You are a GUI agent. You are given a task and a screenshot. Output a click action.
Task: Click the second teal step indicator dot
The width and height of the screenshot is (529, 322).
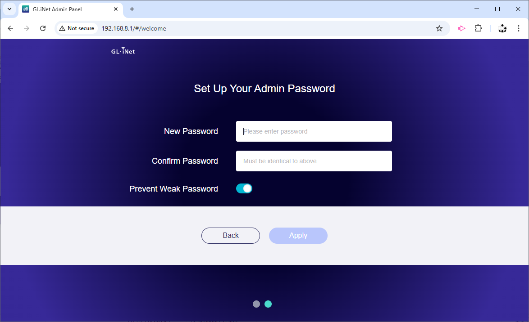[268, 304]
